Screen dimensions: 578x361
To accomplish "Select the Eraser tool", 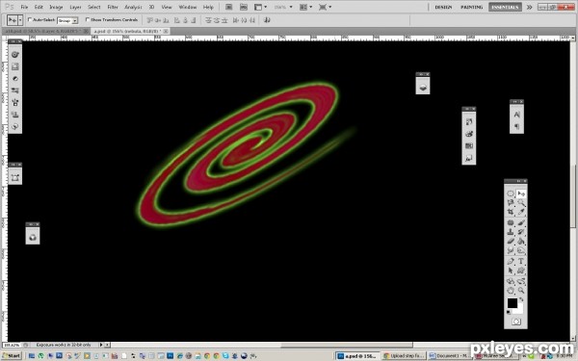I will (x=511, y=241).
